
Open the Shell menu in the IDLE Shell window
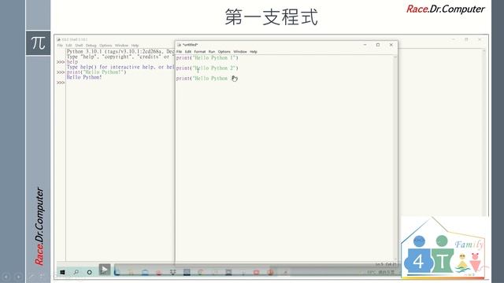pyautogui.click(x=79, y=46)
